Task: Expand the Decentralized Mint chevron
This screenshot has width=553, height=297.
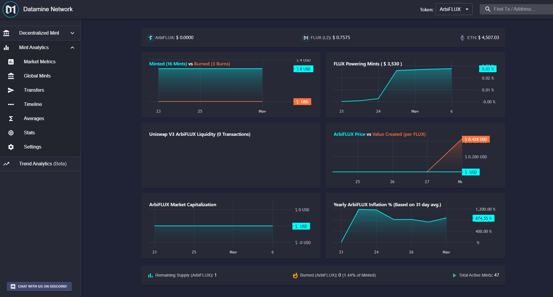Action: click(x=72, y=33)
